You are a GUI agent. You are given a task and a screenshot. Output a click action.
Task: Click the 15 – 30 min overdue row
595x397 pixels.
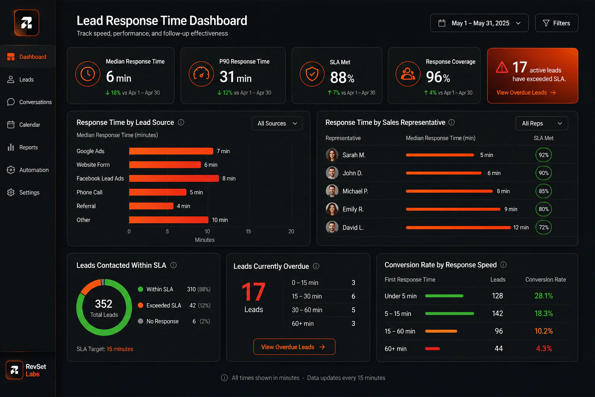pyautogui.click(x=323, y=296)
